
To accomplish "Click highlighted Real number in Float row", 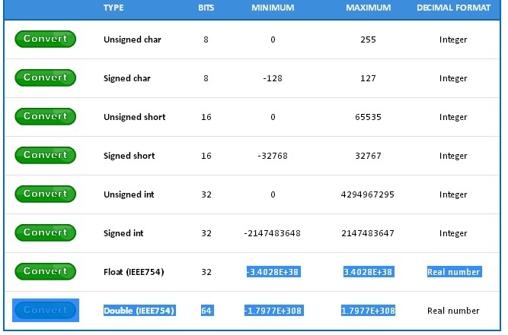I will tap(453, 272).
